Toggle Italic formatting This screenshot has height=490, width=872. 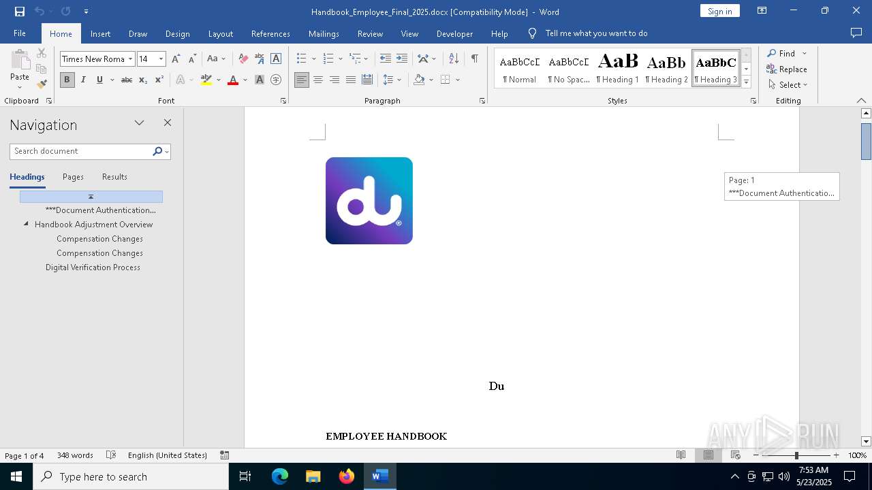[x=83, y=80]
